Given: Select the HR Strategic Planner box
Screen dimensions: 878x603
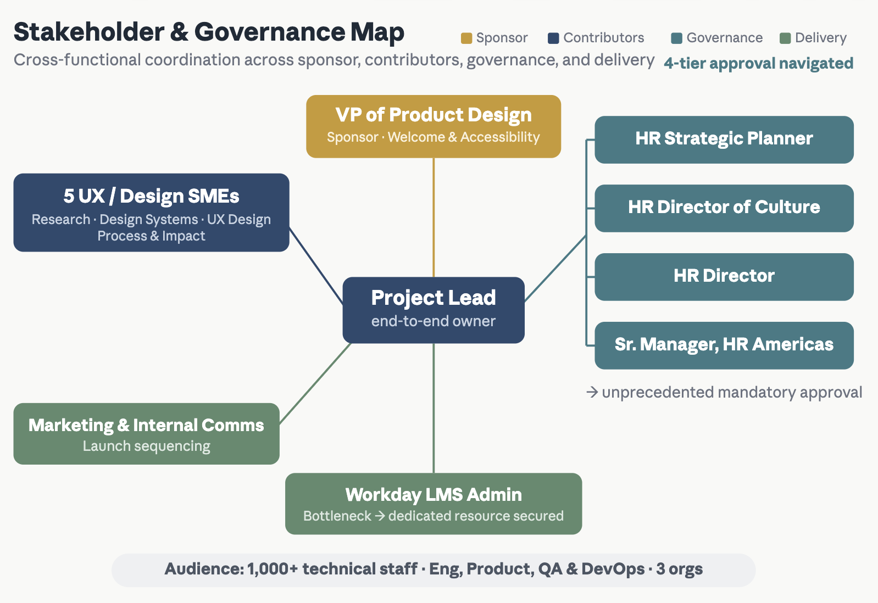Looking at the screenshot, I should 724,139.
